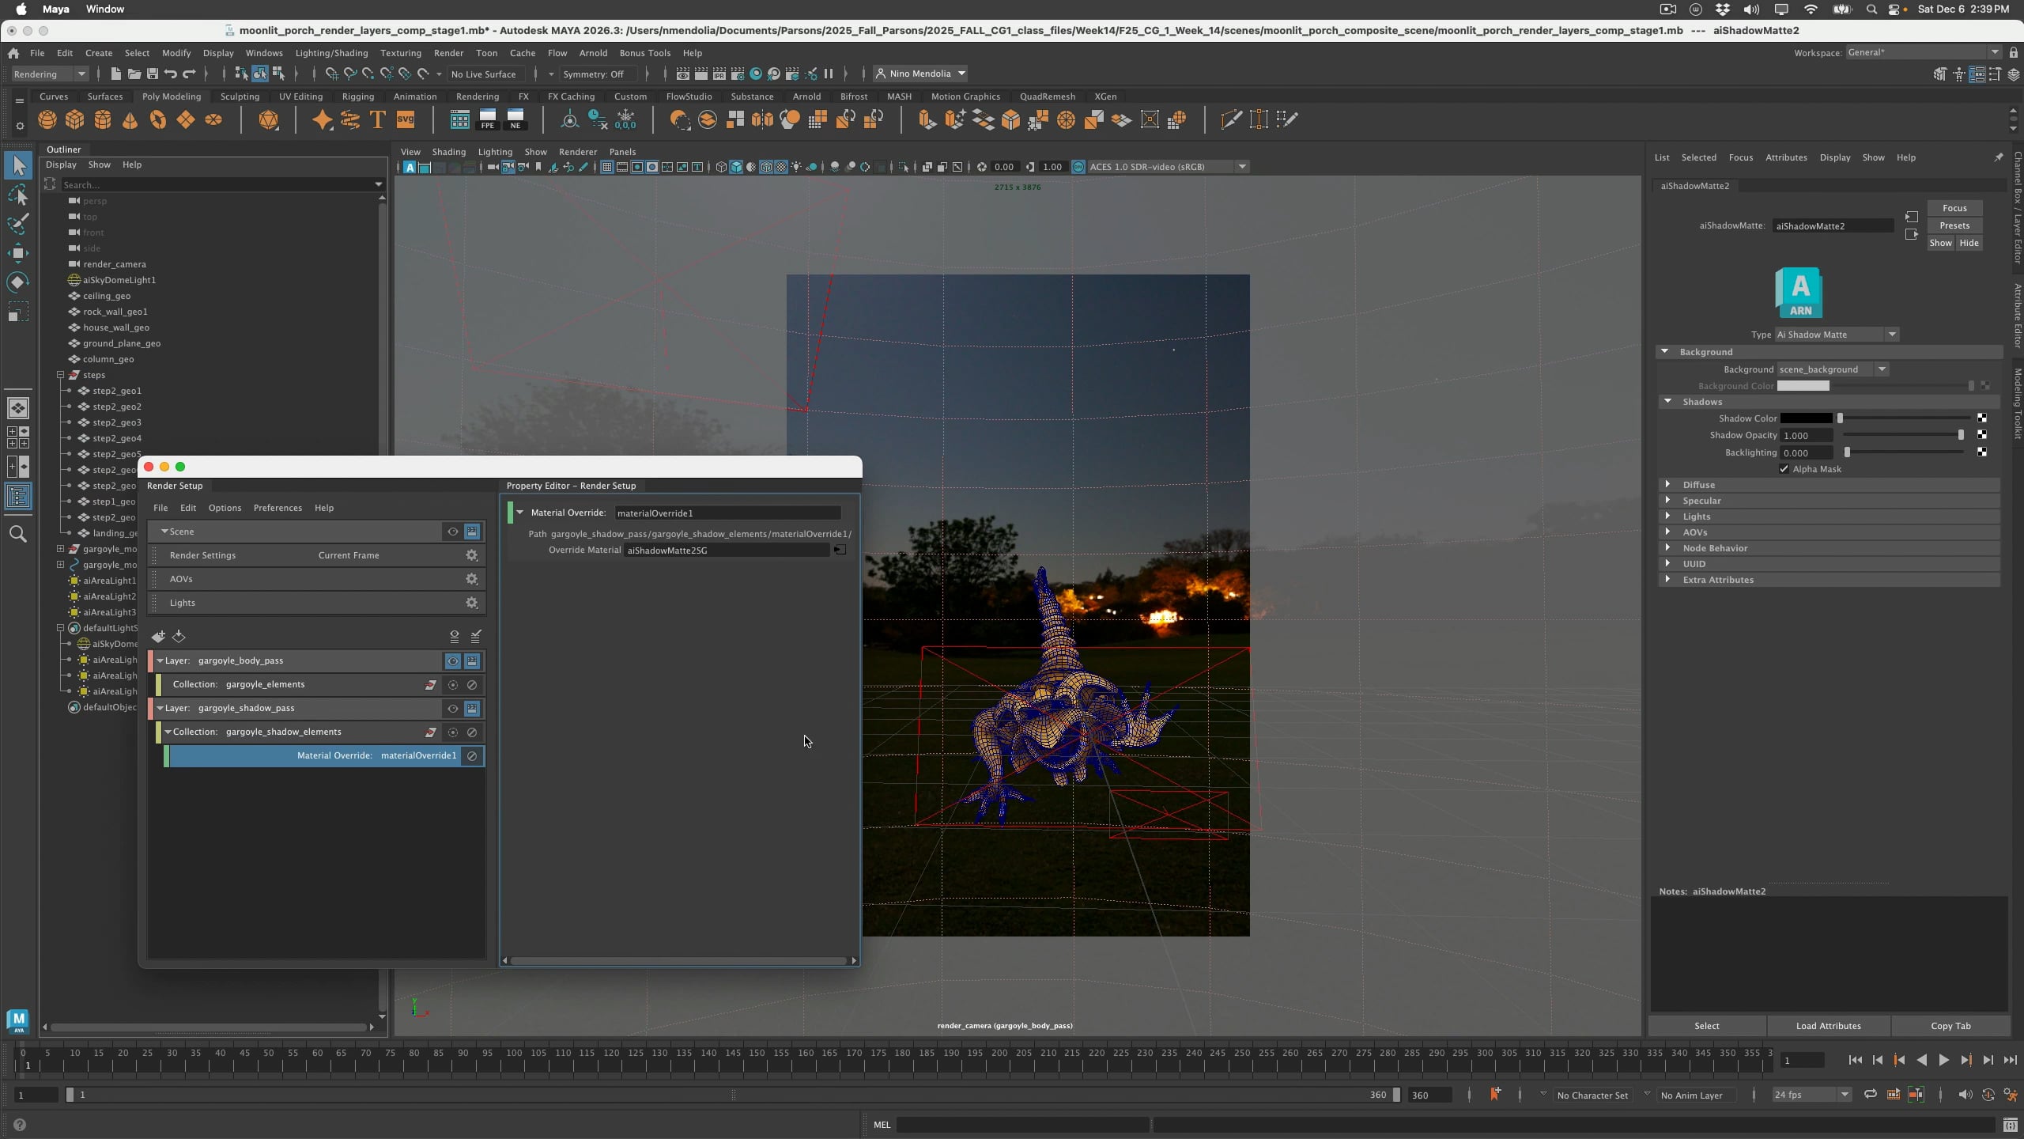Click the Polygon Cube shelf icon

coord(75,120)
